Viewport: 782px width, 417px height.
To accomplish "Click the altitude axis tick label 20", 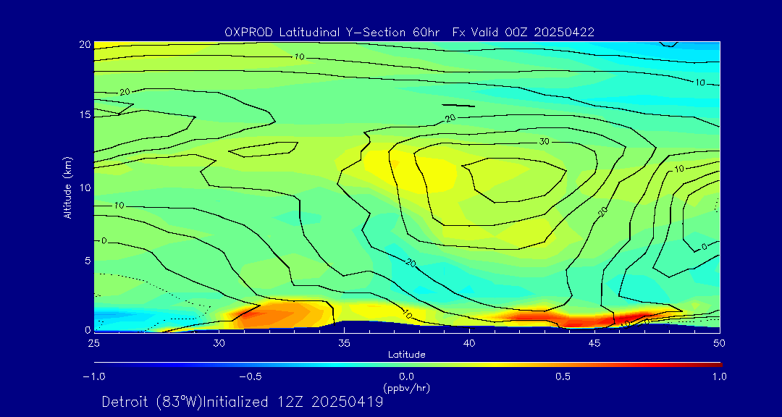I will [x=85, y=44].
